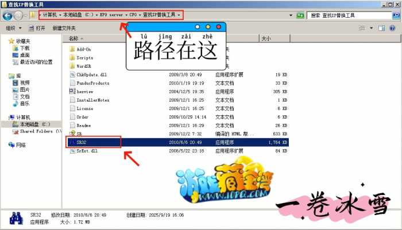
Task: Click the change view icon
Action: [x=363, y=28]
